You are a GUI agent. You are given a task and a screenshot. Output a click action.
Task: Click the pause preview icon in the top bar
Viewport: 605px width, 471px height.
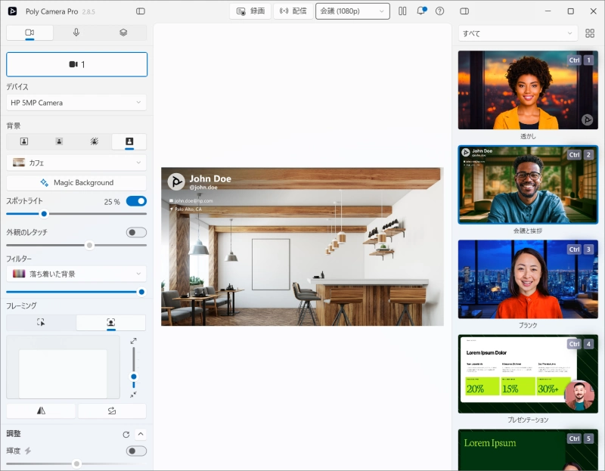click(402, 11)
